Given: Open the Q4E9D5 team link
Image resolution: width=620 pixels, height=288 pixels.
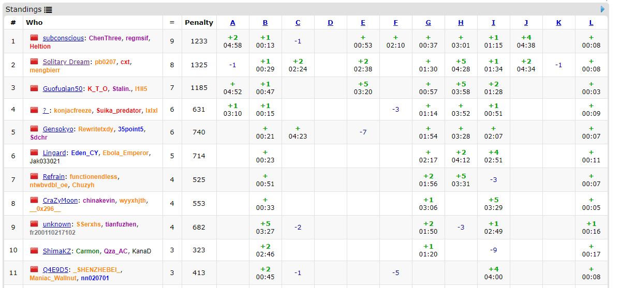Looking at the screenshot, I should pyautogui.click(x=55, y=270).
